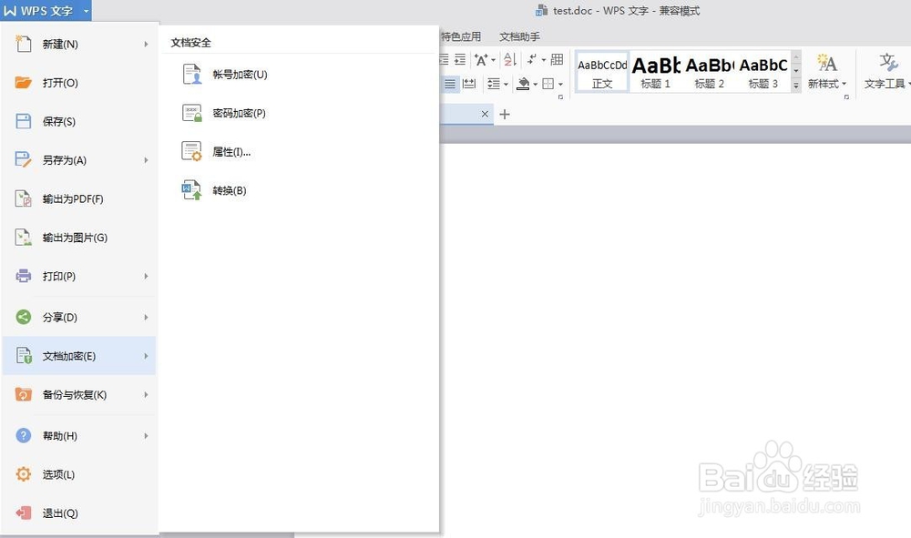Toggle show paragraph marks icon

[532, 59]
